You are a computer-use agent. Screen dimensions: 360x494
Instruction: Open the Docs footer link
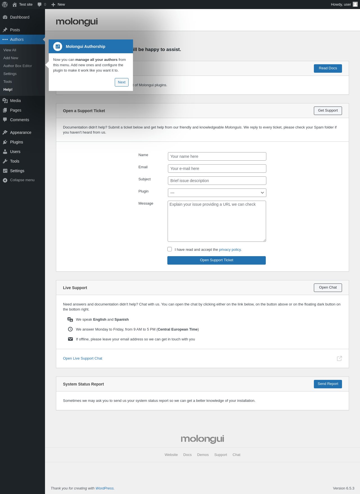point(187,455)
